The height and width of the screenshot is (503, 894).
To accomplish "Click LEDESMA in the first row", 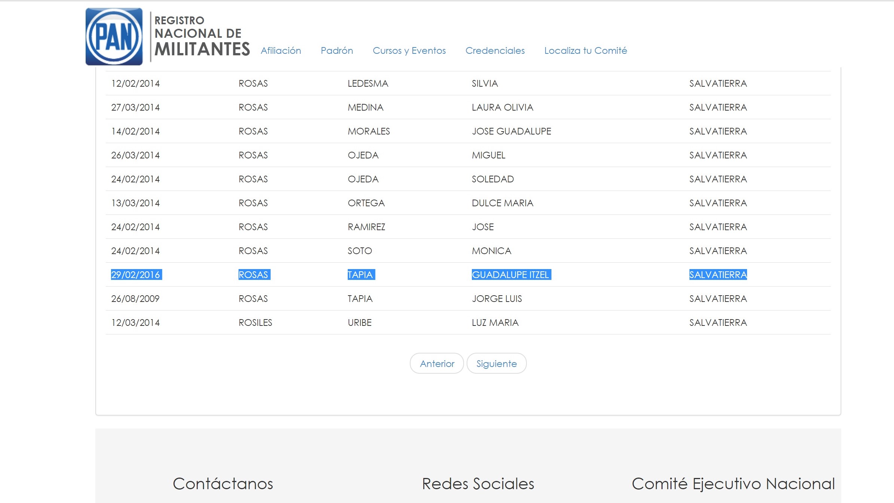I will tap(368, 83).
